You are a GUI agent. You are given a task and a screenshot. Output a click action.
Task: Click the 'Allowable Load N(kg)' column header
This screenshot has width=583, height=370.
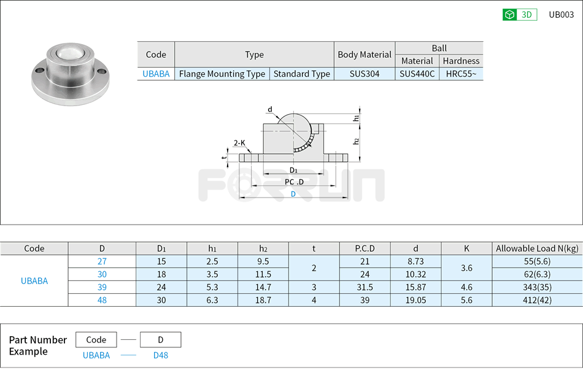[537, 249]
